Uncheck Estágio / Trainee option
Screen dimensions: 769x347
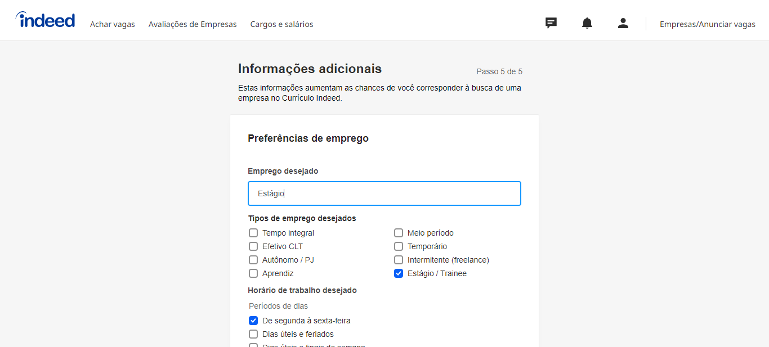tap(399, 273)
